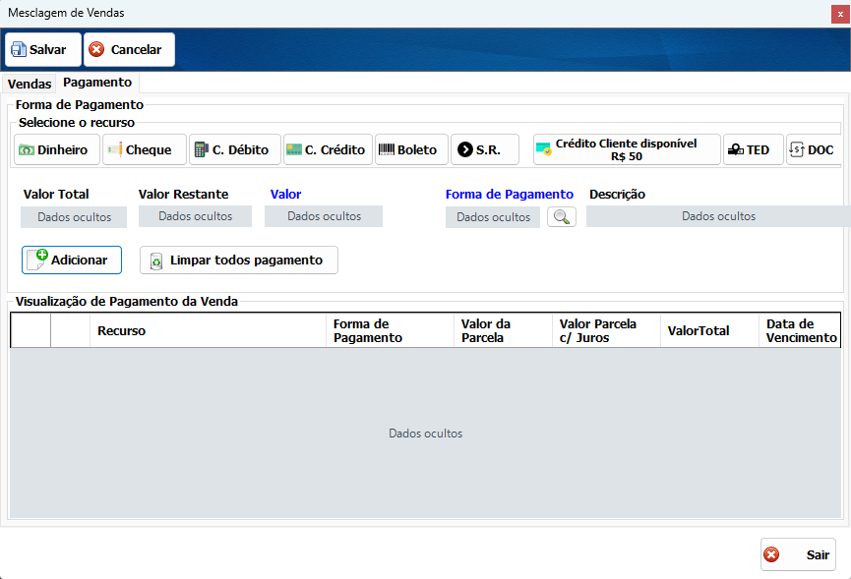Image resolution: width=851 pixels, height=579 pixels.
Task: Click Valor Parcela c/ Juros column header
Action: click(x=606, y=330)
